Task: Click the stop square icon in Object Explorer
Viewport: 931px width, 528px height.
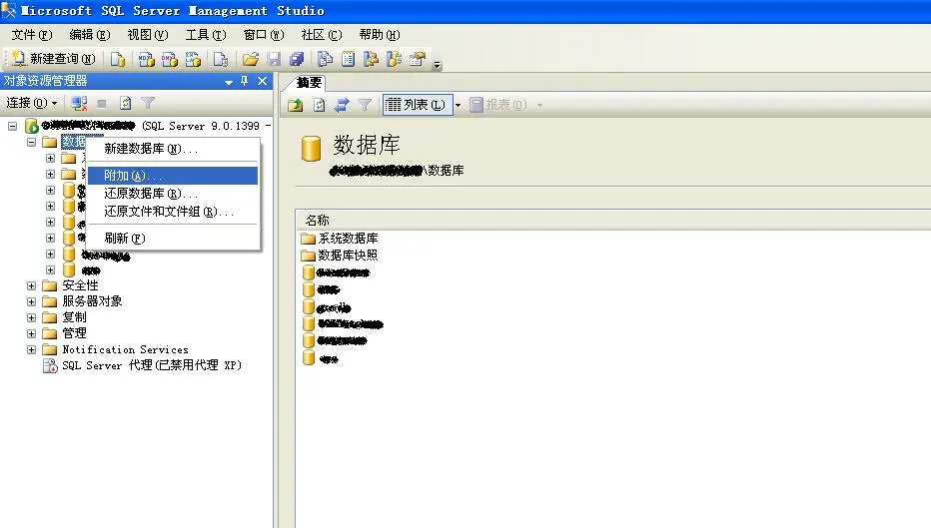Action: (102, 103)
